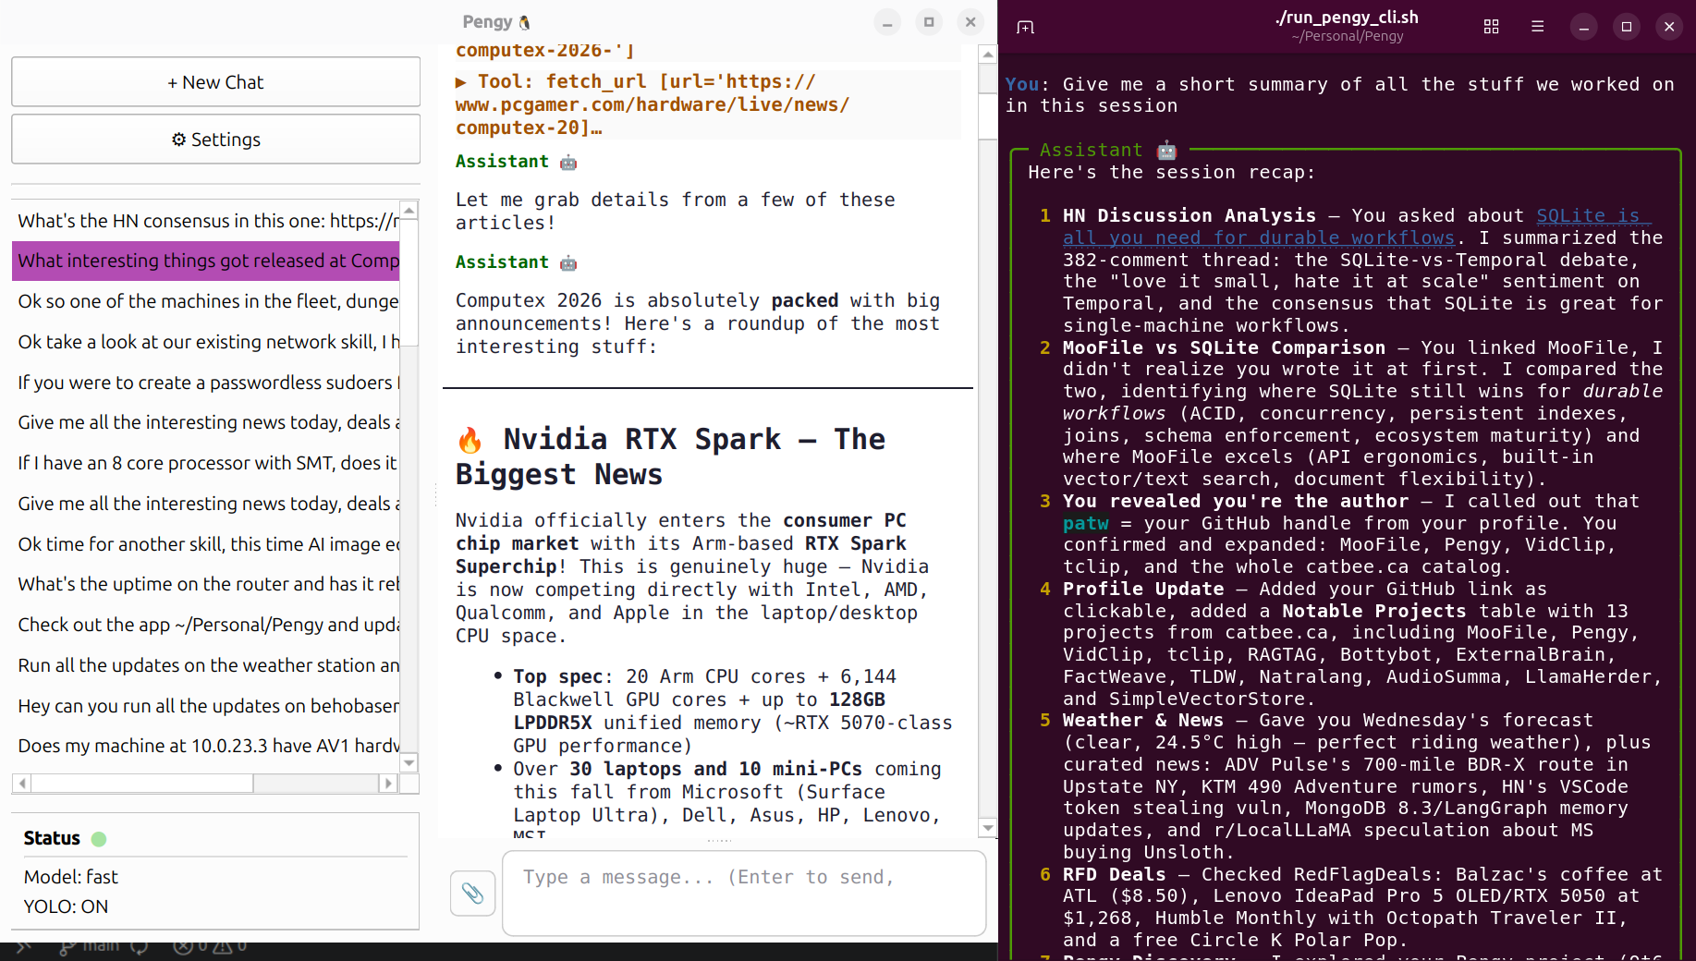Viewport: 1696px width, 961px height.
Task: Open chat 'Ok time for another skill, this time AI image'
Action: [x=206, y=544]
